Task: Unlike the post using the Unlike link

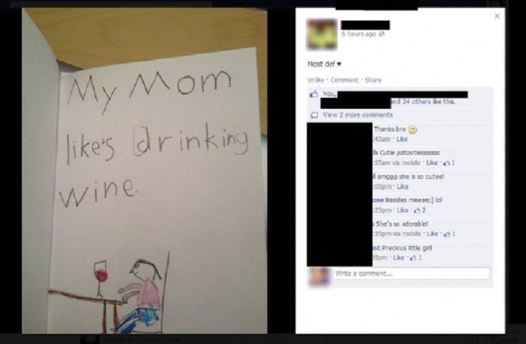Action: click(x=316, y=80)
